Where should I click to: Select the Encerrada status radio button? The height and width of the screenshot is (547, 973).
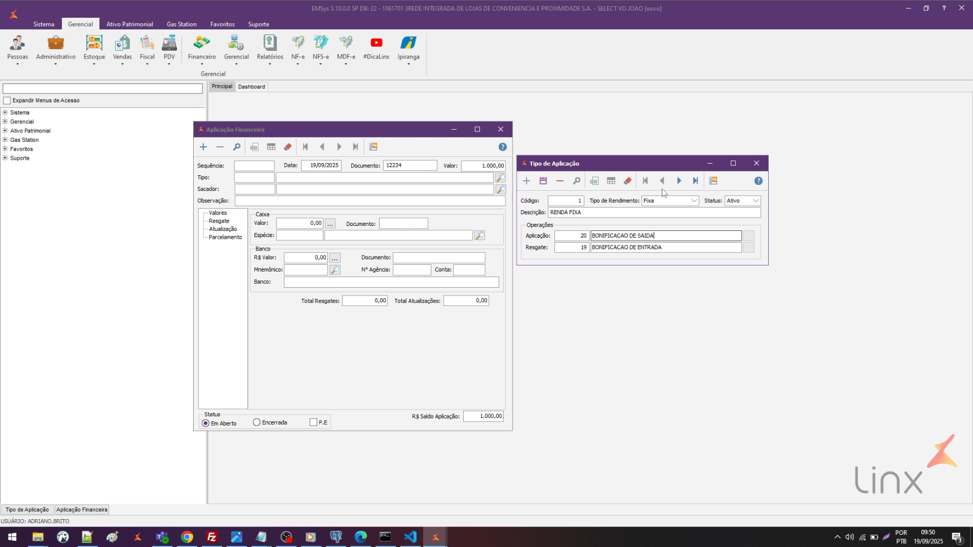(x=257, y=422)
